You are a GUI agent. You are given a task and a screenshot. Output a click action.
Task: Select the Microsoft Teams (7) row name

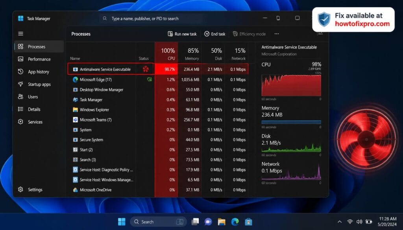pos(96,120)
